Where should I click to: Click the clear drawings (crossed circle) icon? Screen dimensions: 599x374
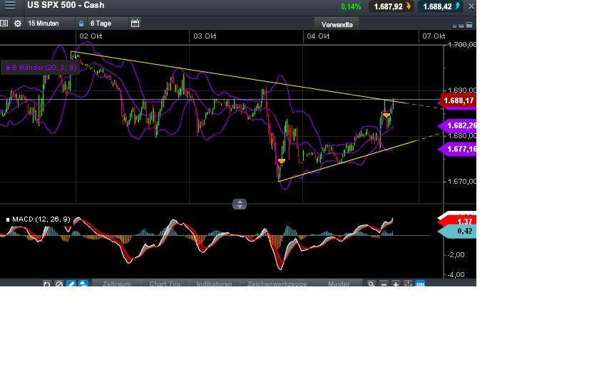(x=58, y=284)
